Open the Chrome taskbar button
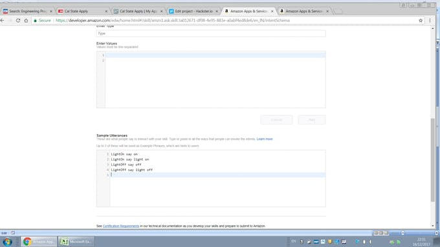The width and height of the screenshot is (440, 247). click(x=39, y=241)
